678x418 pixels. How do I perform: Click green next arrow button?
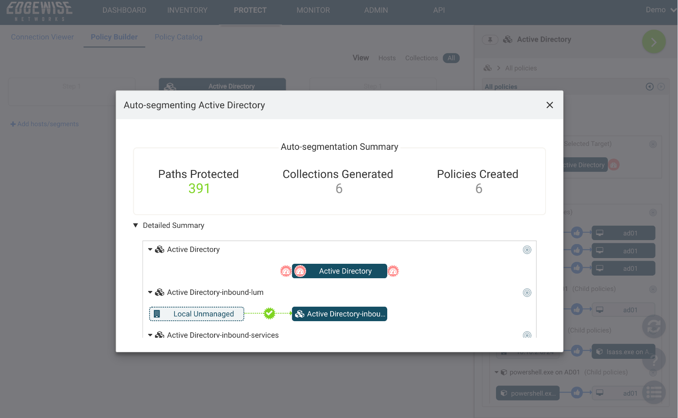[x=654, y=42]
